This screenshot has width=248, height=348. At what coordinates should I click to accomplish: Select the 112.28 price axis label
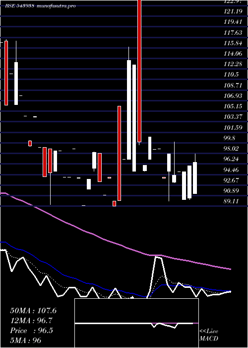point(233,64)
